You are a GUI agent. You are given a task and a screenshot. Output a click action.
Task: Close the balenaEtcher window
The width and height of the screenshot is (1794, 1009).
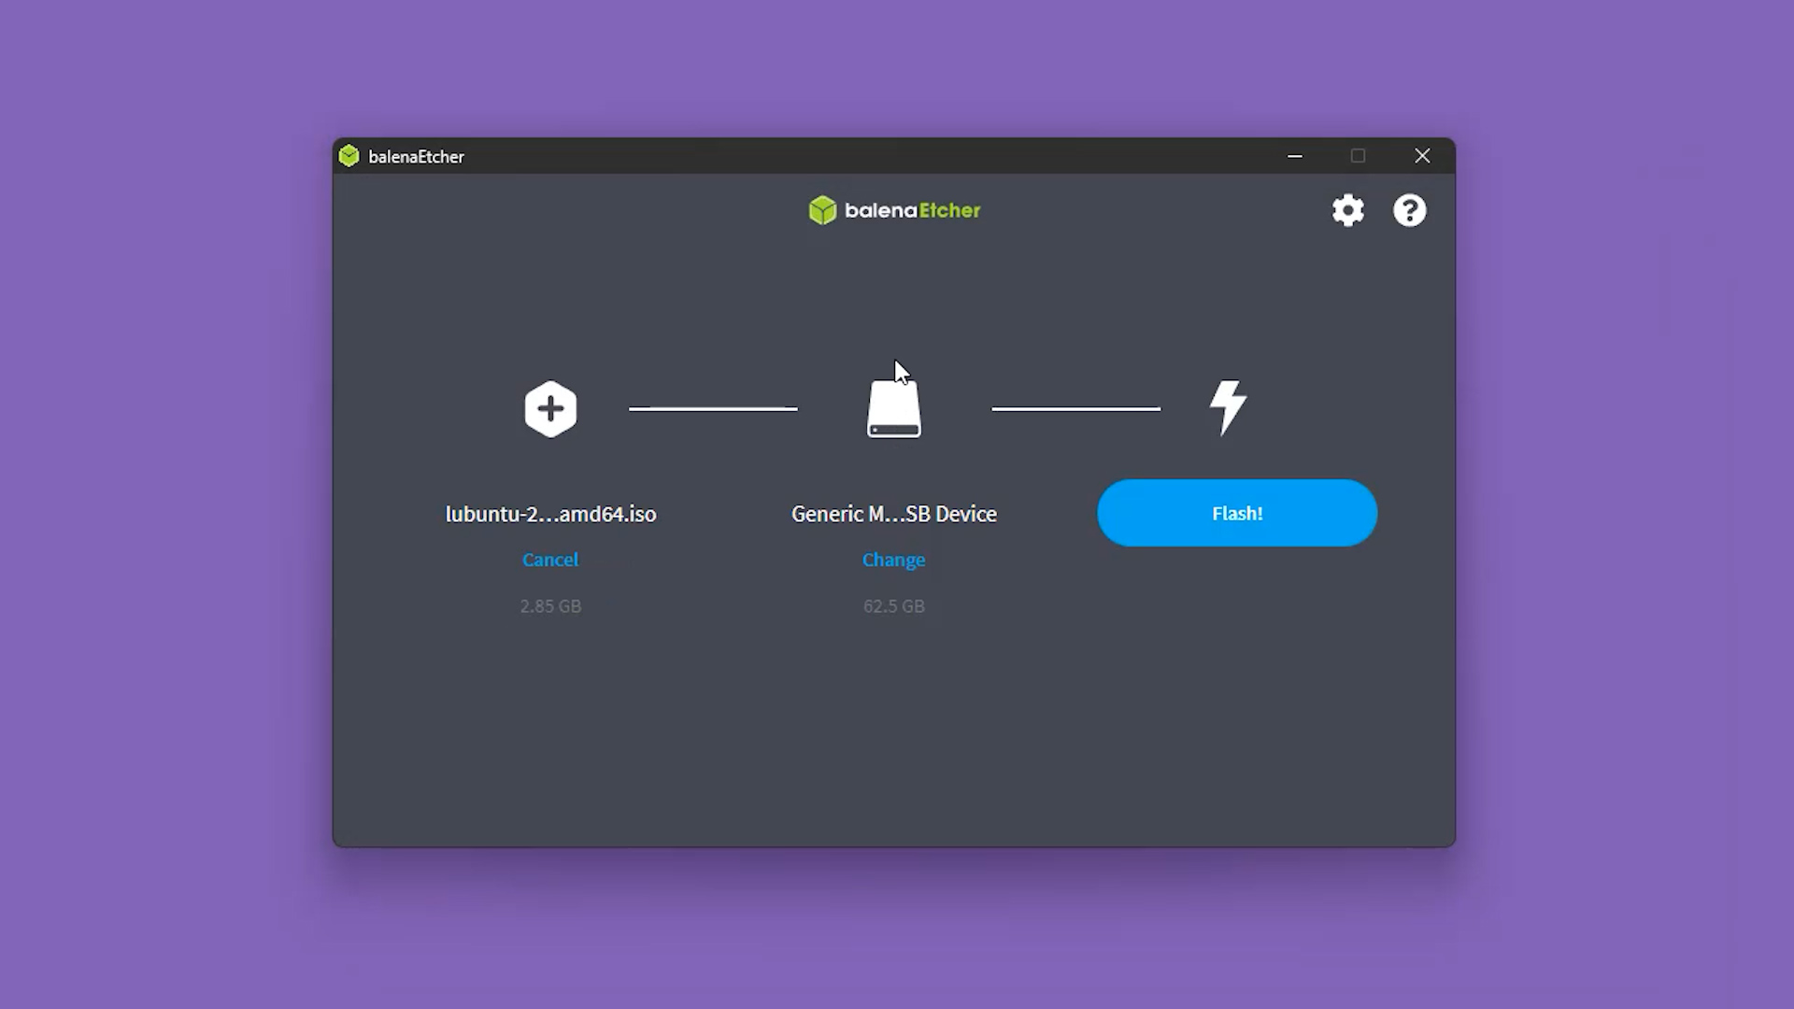click(x=1421, y=156)
